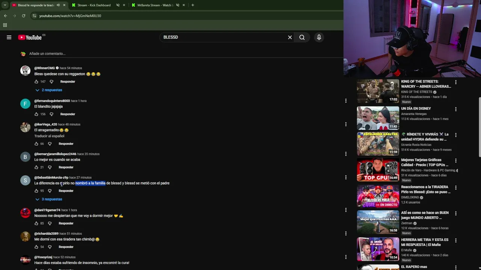This screenshot has height=270, width=481.
Task: Like 'Lo mejor es cuando se acaba'
Action: (x=36, y=167)
